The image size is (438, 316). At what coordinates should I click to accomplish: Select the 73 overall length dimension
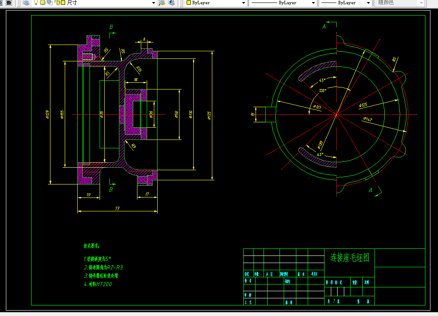click(x=117, y=208)
